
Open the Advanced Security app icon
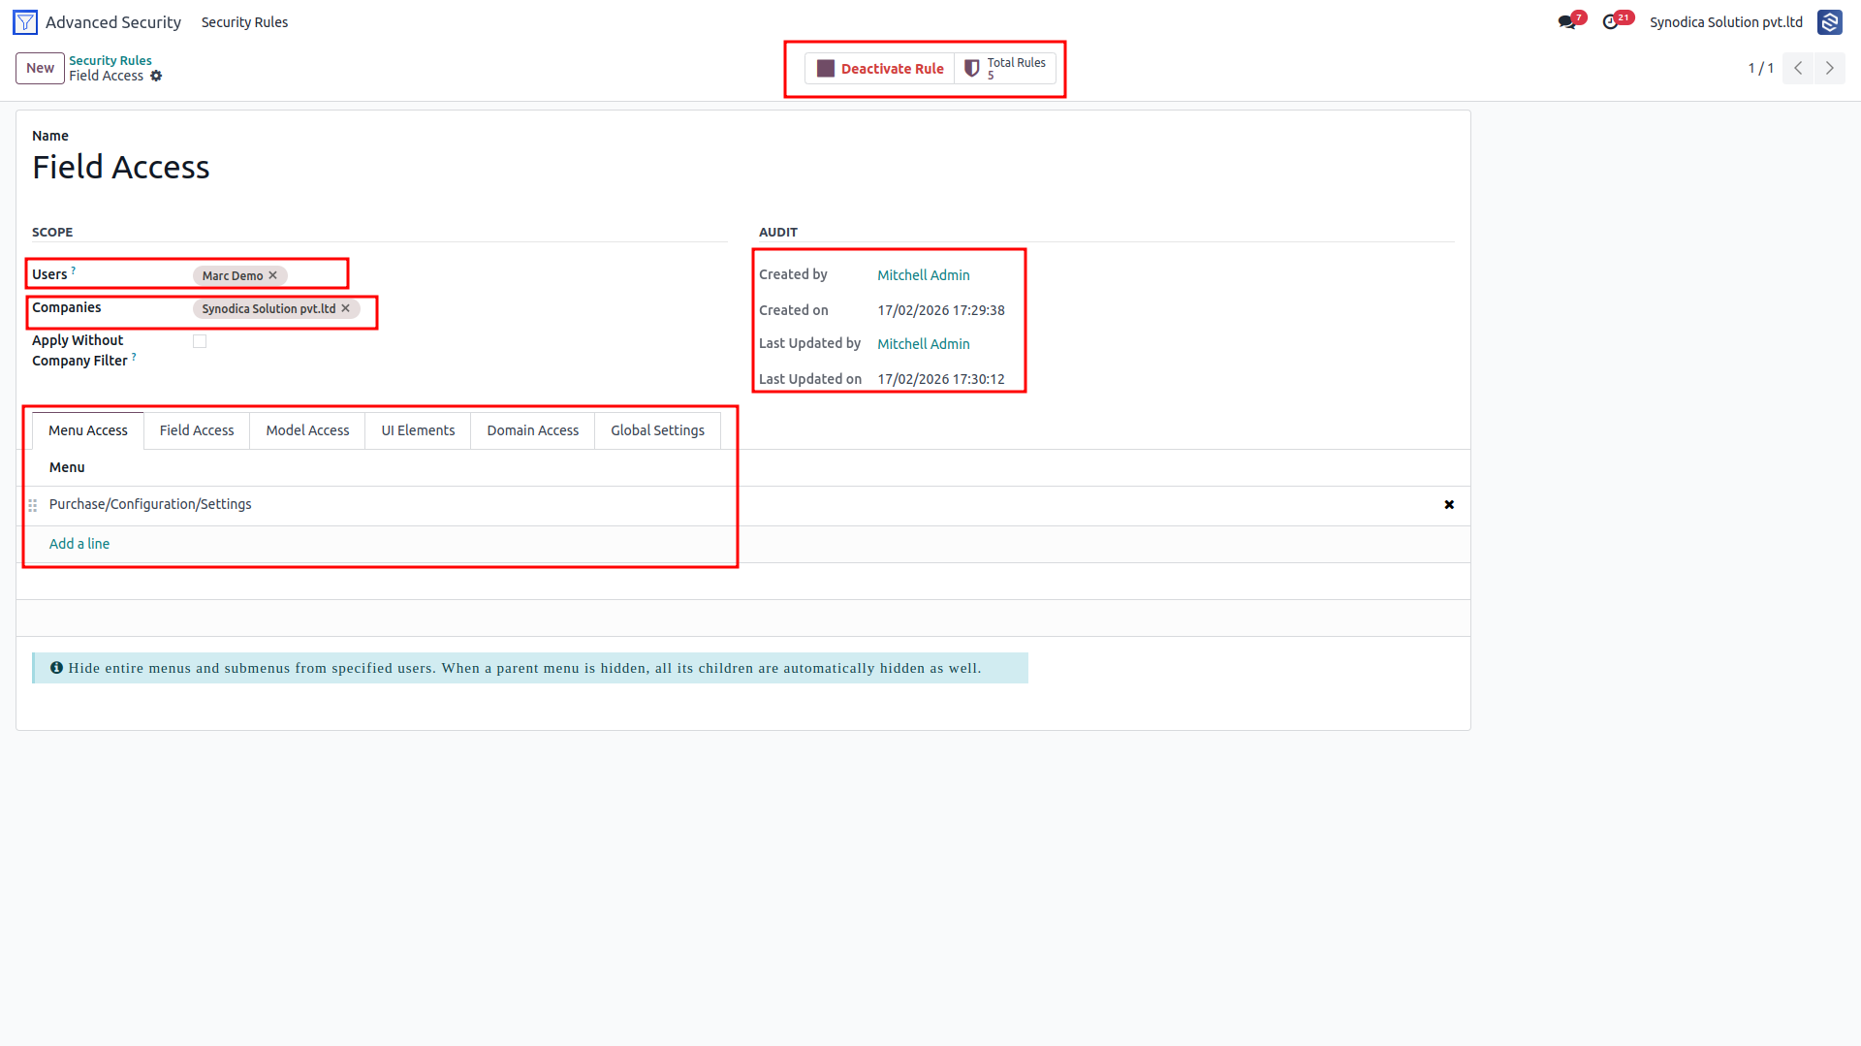tap(25, 22)
